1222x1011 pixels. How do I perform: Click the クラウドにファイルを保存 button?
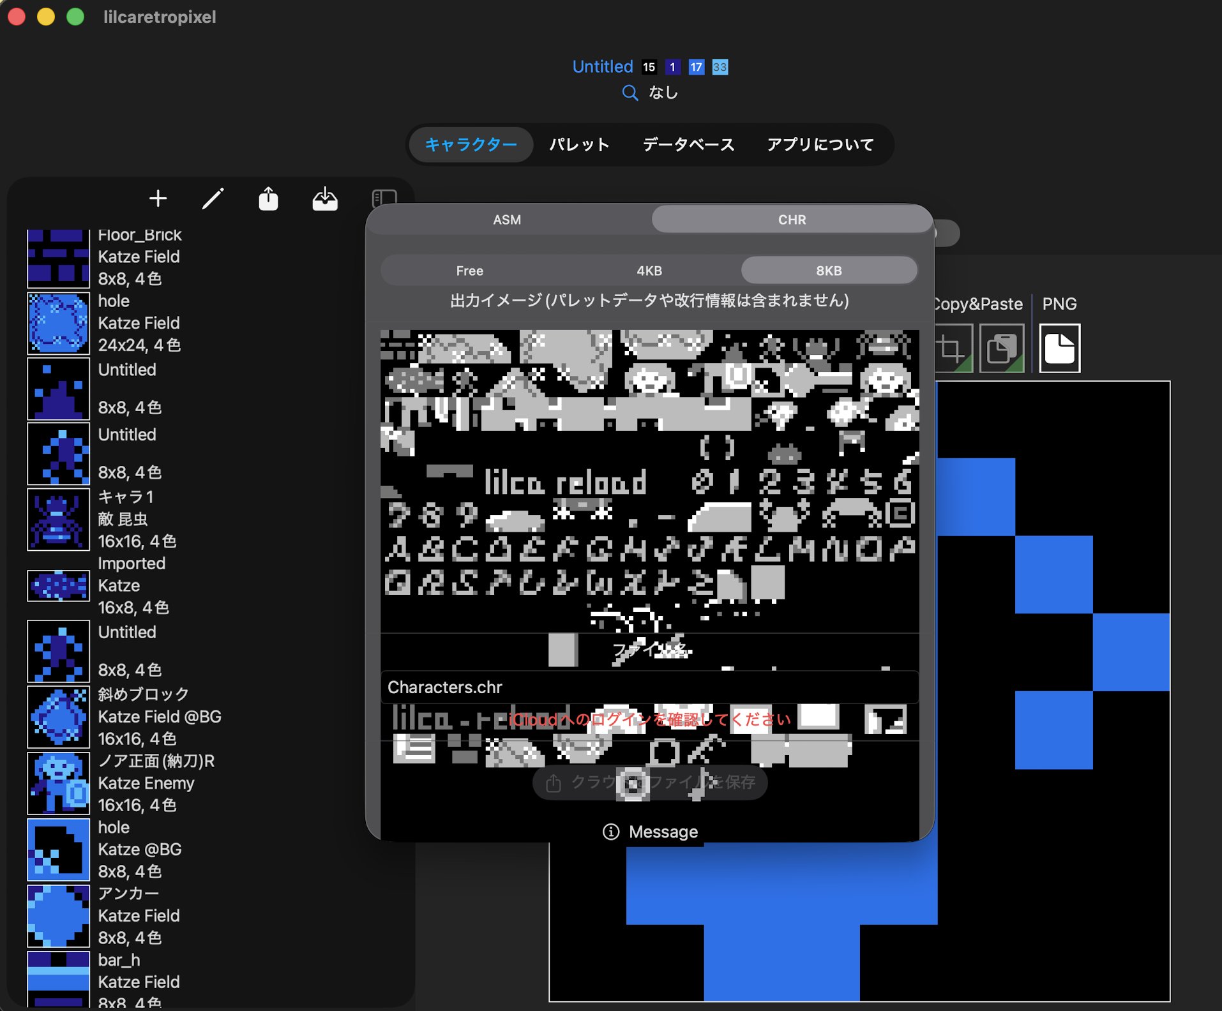(650, 782)
